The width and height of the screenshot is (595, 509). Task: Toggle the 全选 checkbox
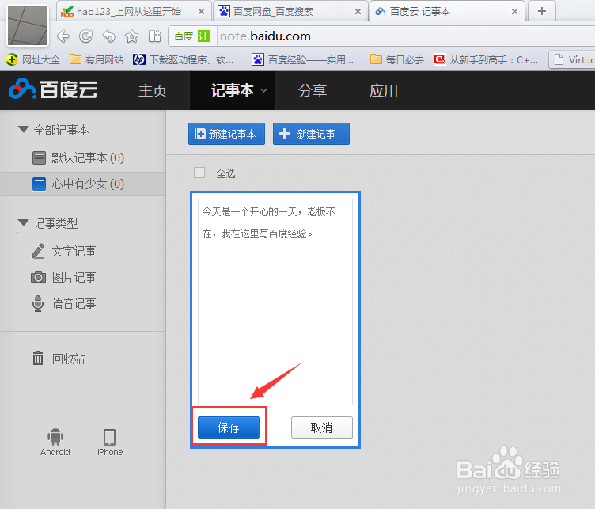[199, 173]
